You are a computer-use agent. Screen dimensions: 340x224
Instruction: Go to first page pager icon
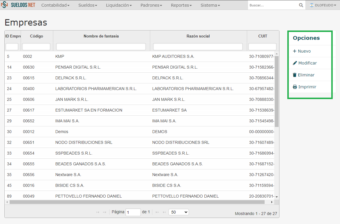tap(98, 212)
